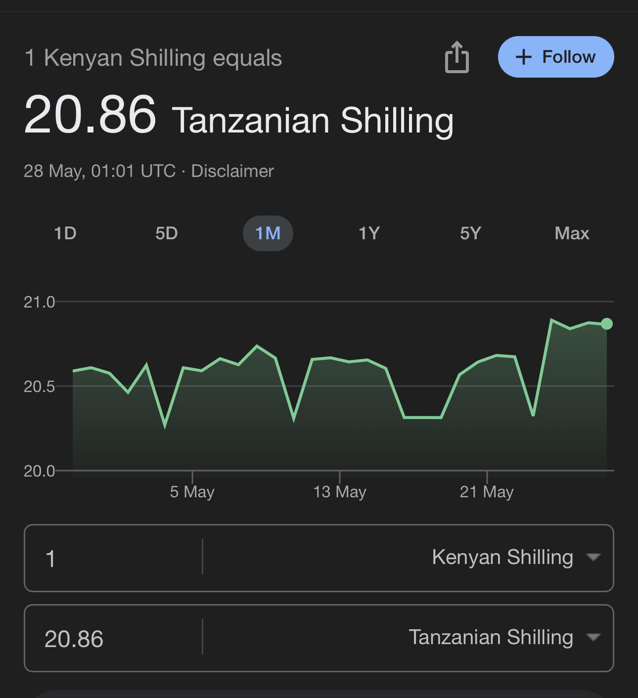Click the green endpoint dot on chart
The height and width of the screenshot is (698, 638).
tap(607, 324)
